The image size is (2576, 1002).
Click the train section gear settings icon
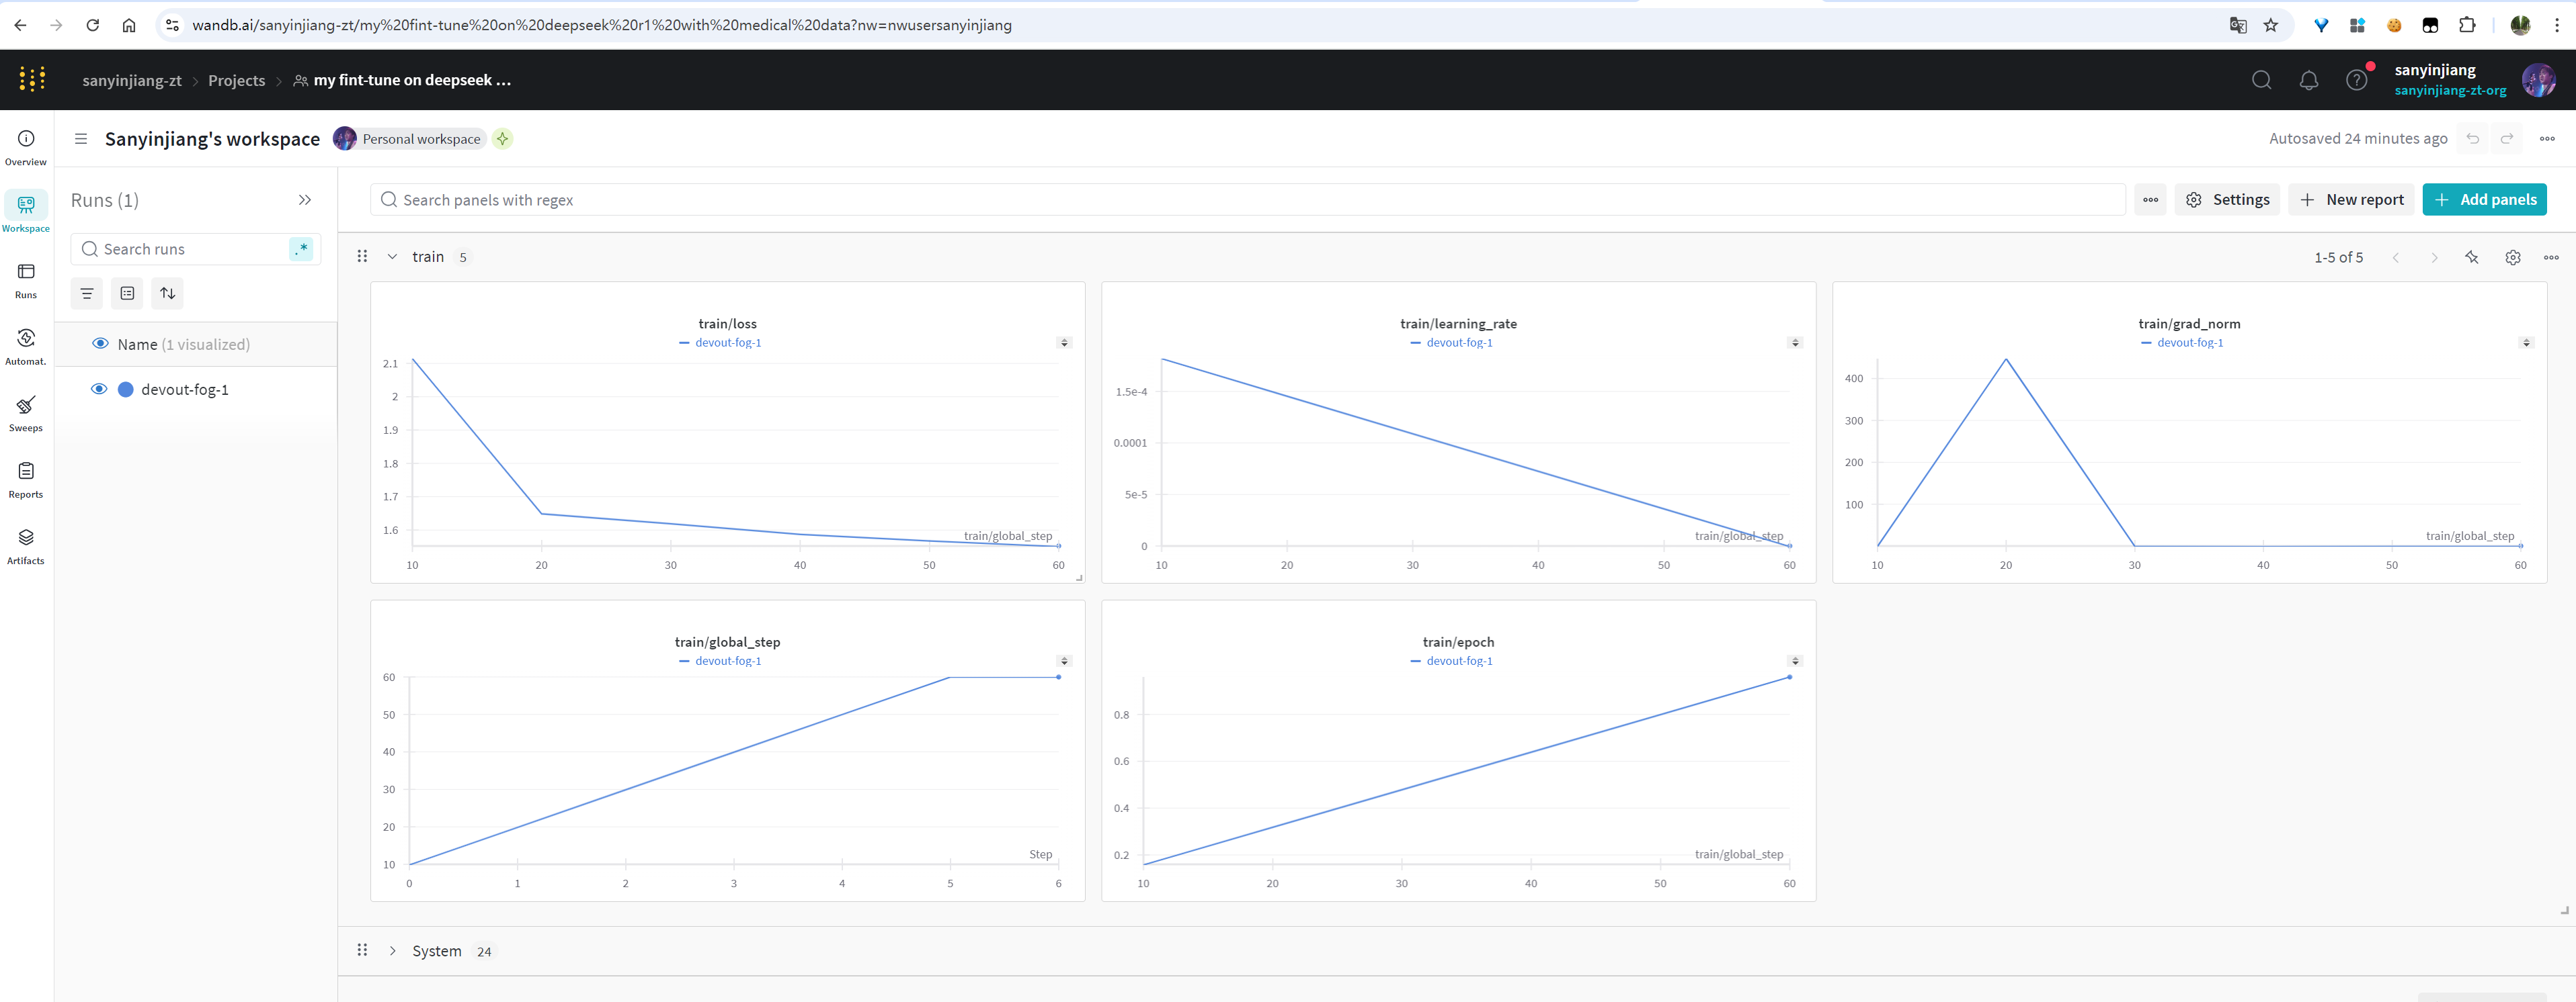2512,257
